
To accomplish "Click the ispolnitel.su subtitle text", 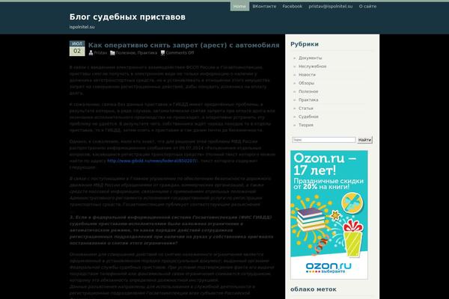I will pyautogui.click(x=82, y=27).
